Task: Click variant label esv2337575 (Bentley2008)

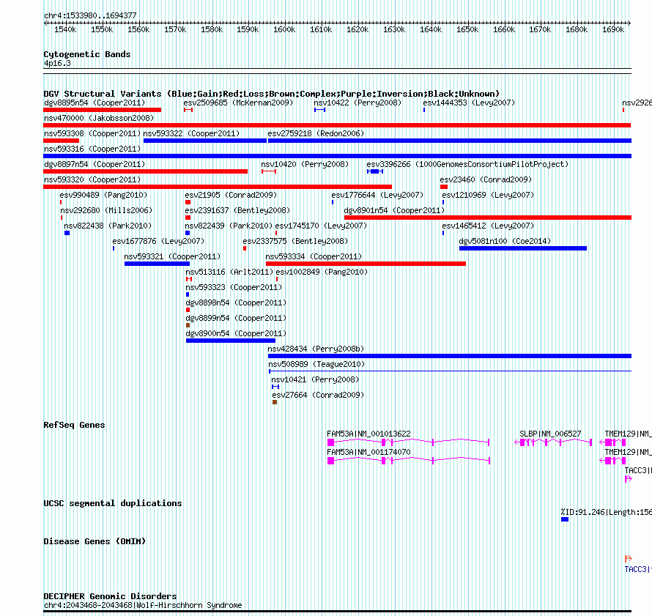Action: coord(296,241)
